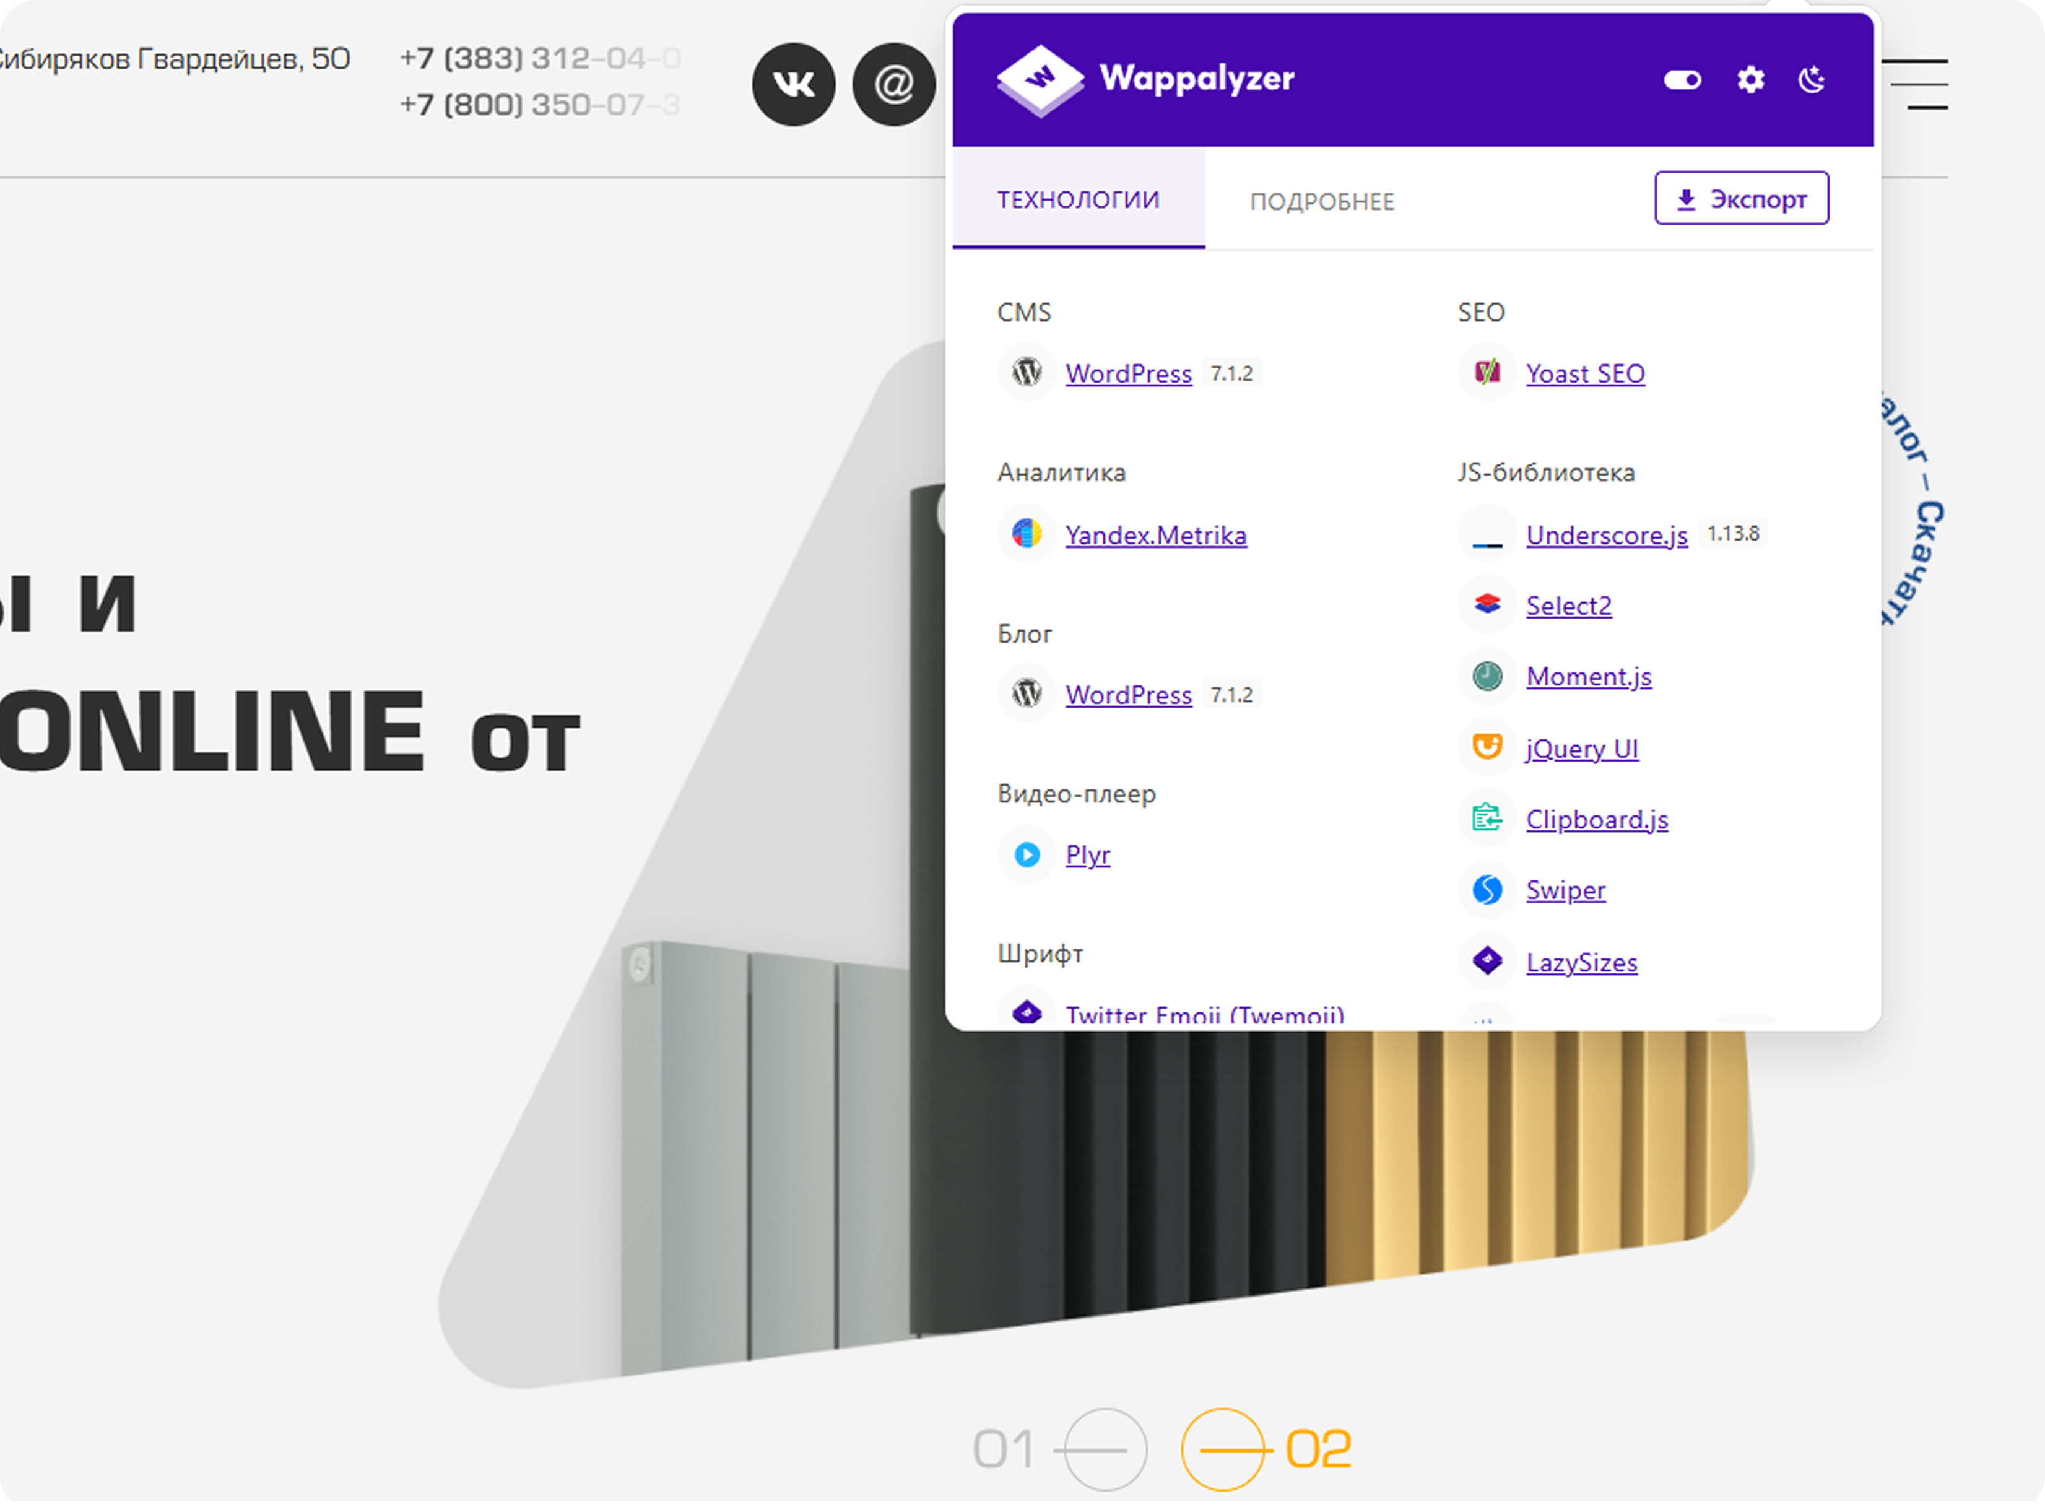Image resolution: width=2045 pixels, height=1512 pixels.
Task: Click the WordPress icon under CMS
Action: (1027, 373)
